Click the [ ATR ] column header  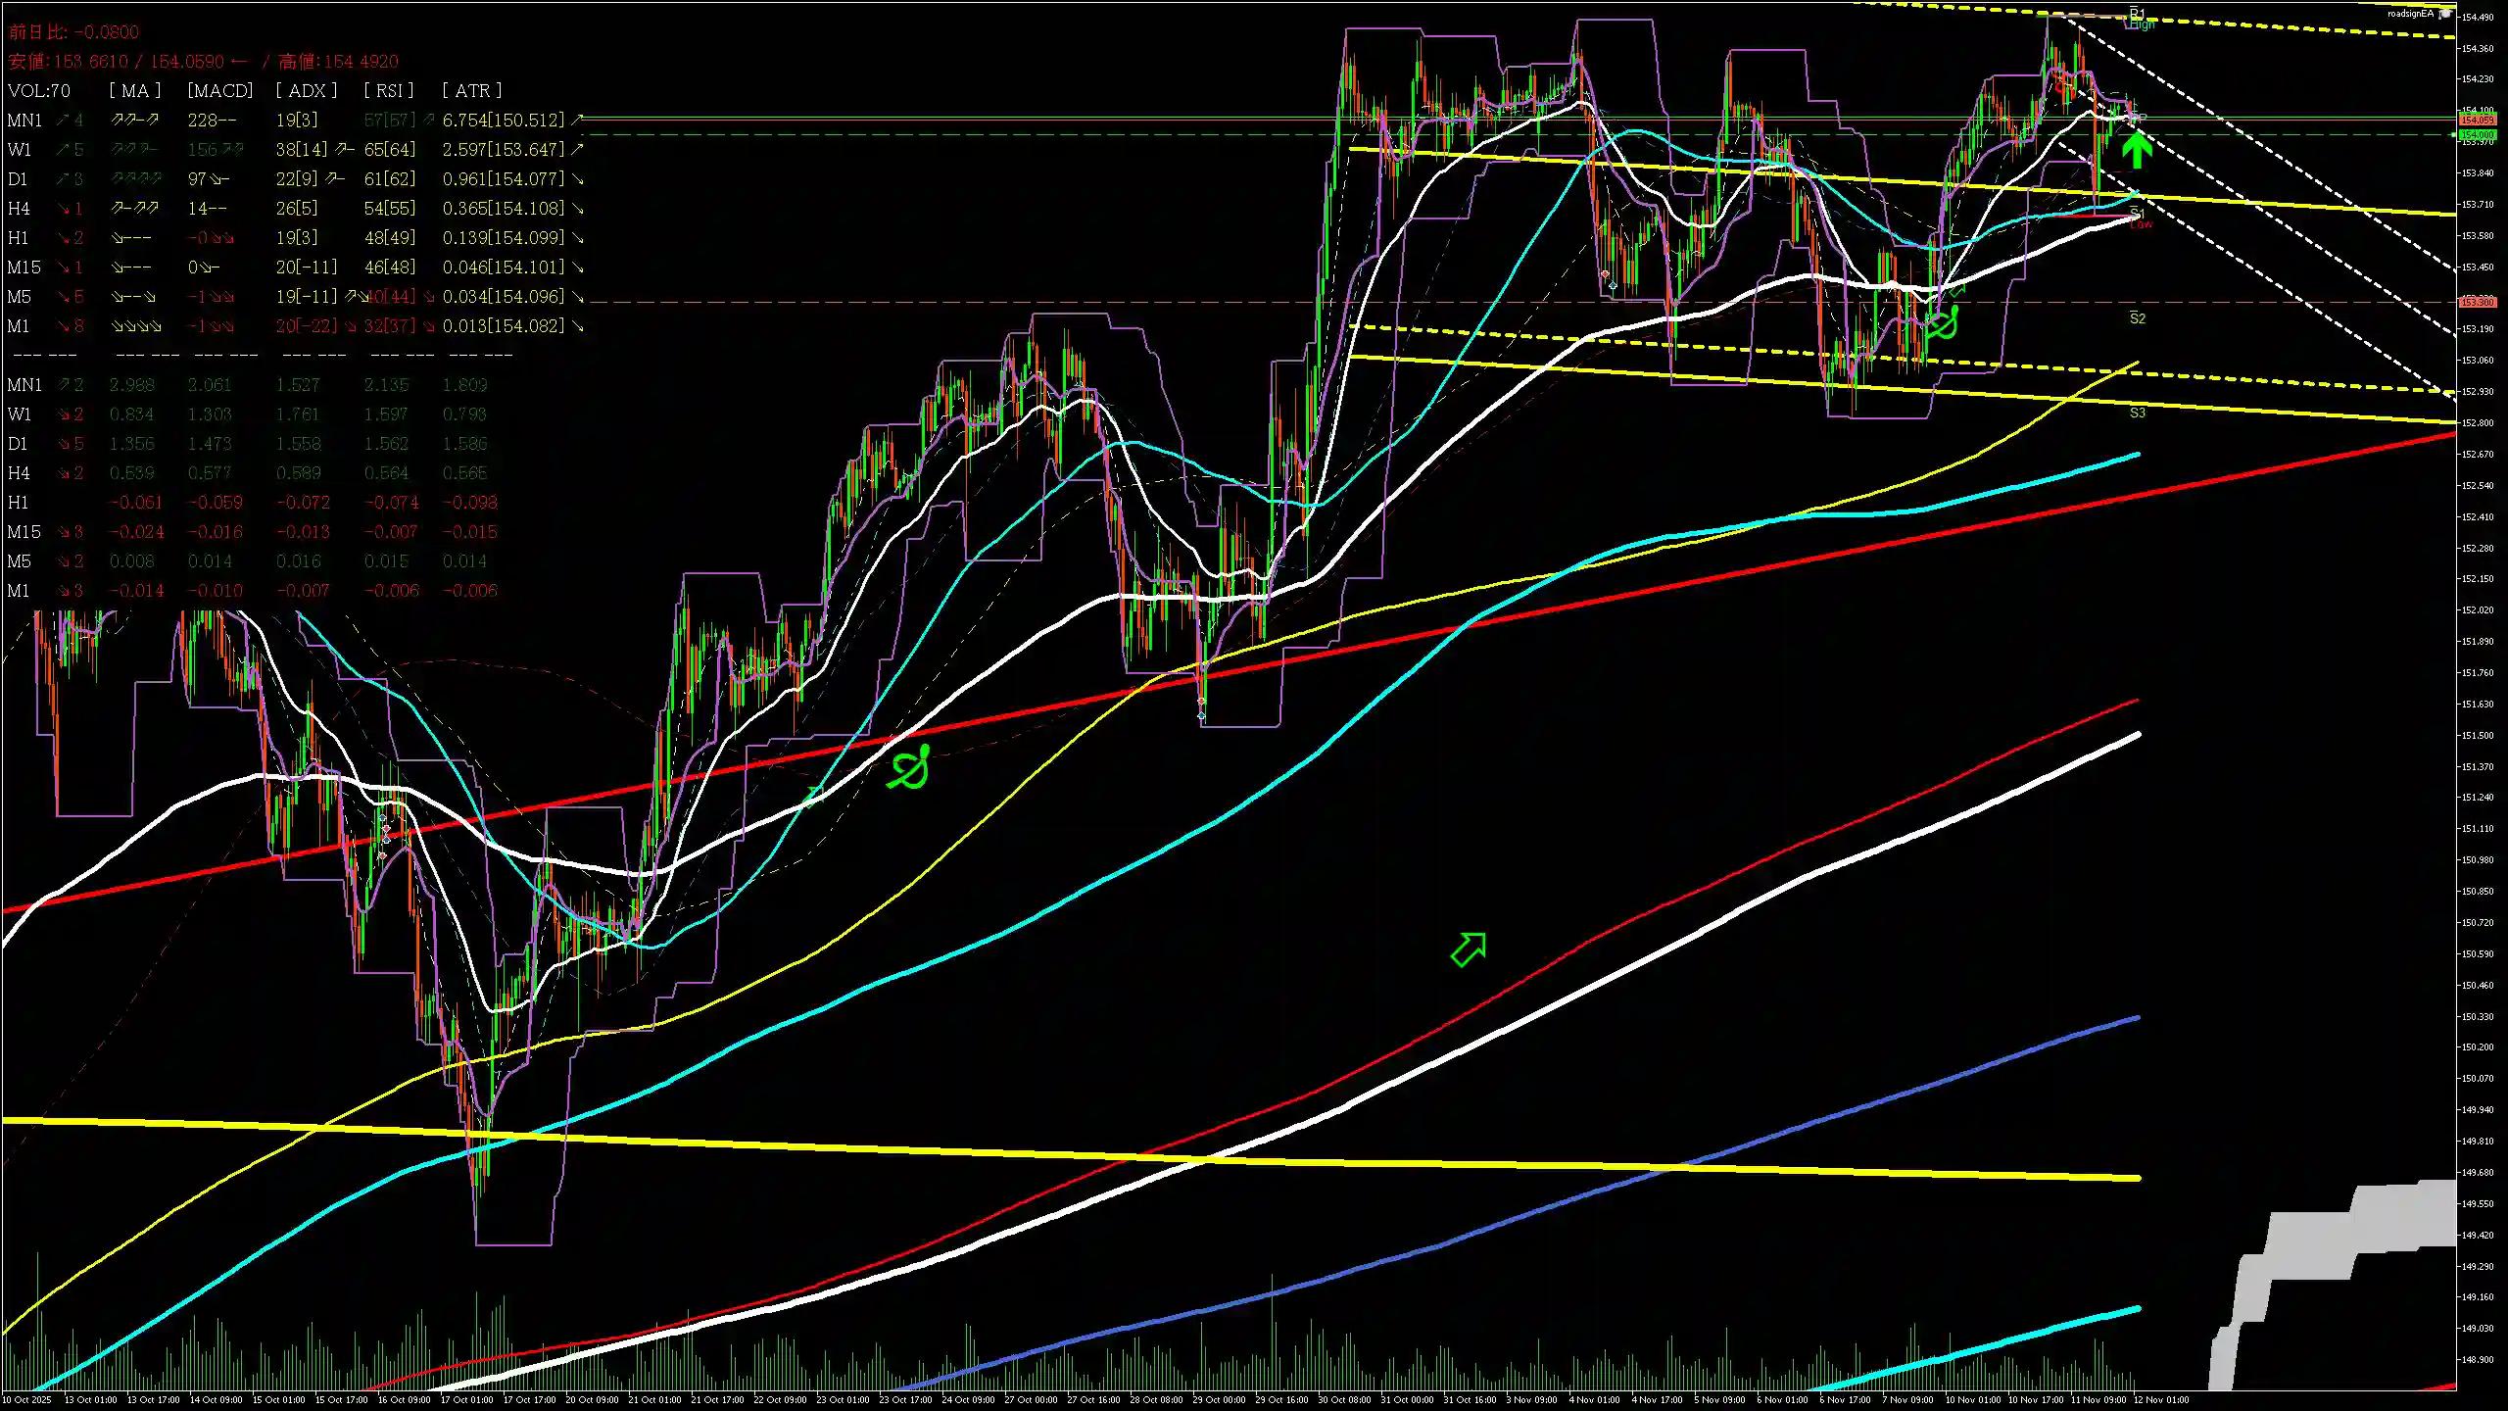click(471, 90)
